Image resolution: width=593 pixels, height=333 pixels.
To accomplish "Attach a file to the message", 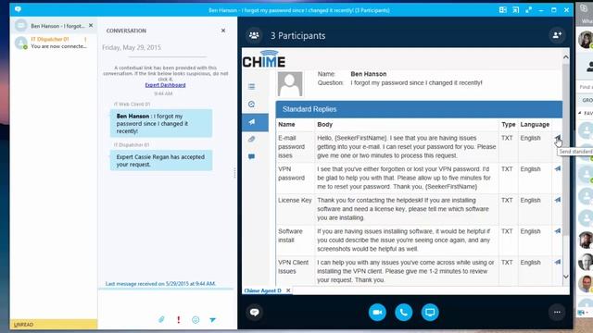I will [161, 319].
